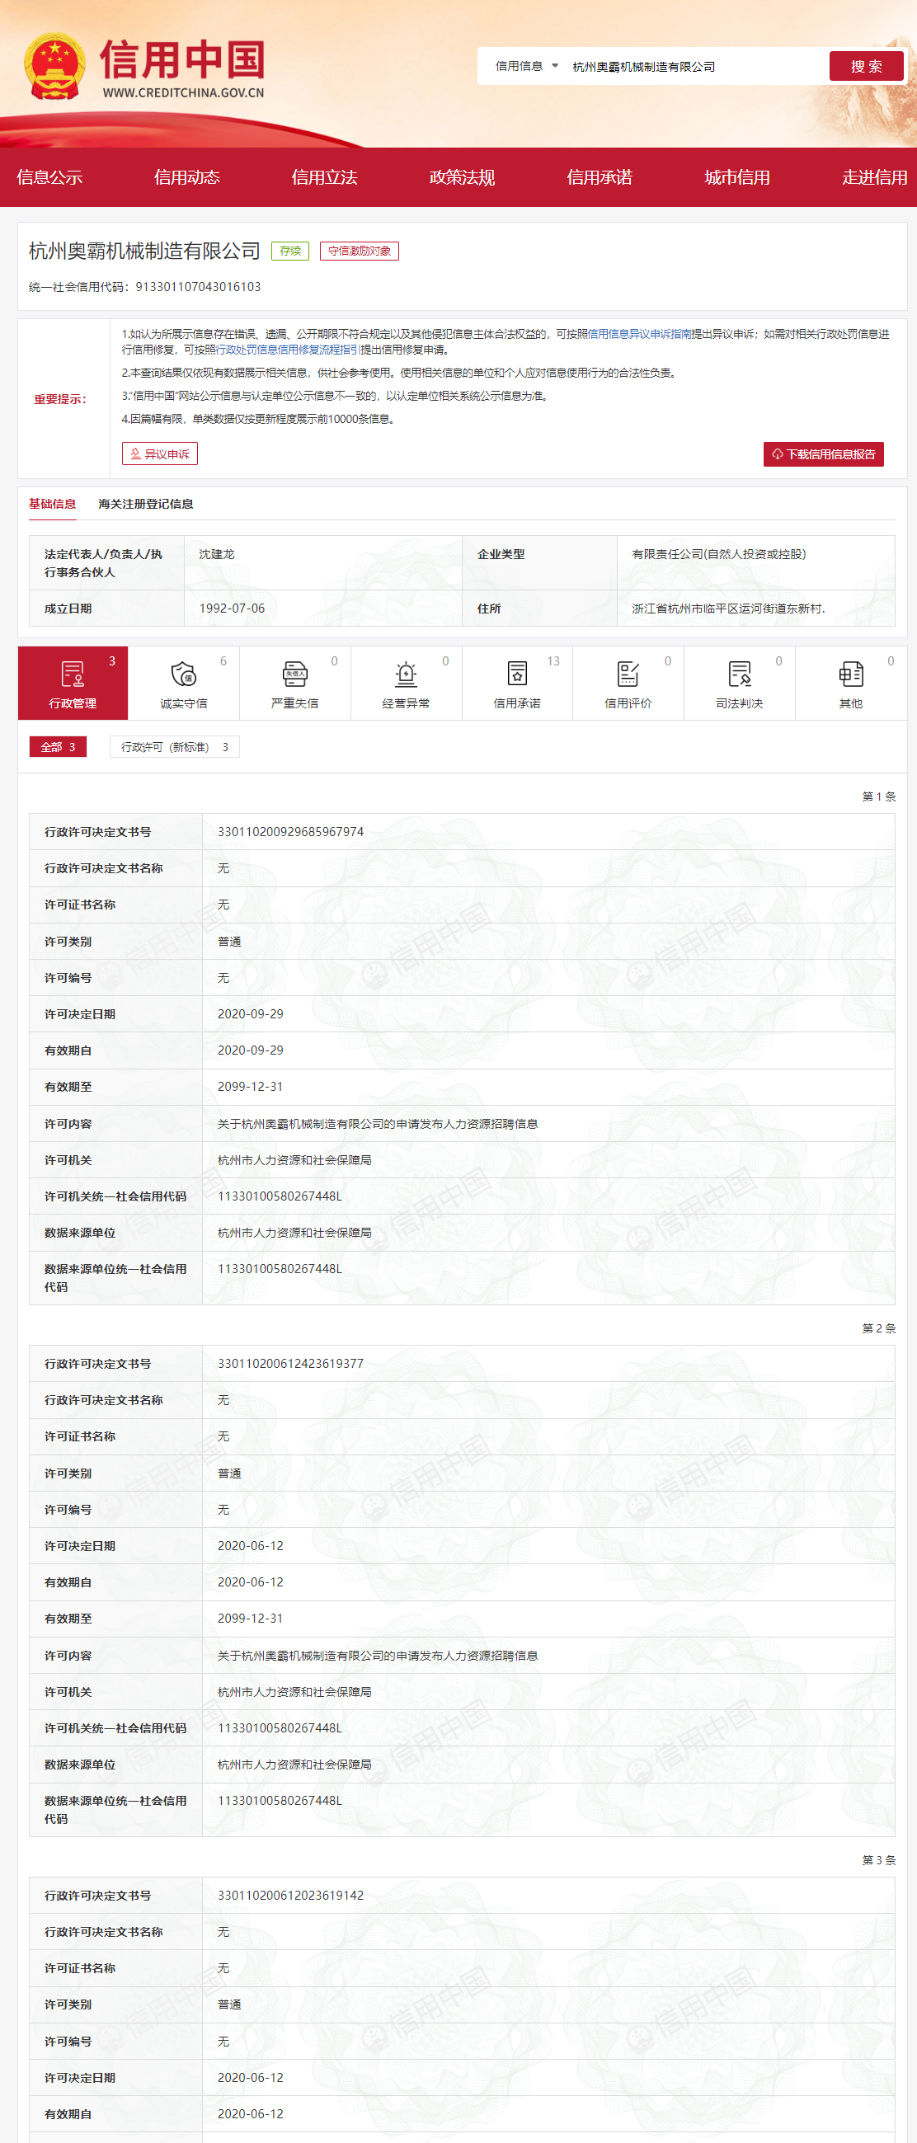Click the Credit China national emblem logo
The height and width of the screenshot is (2143, 917).
coord(54,67)
